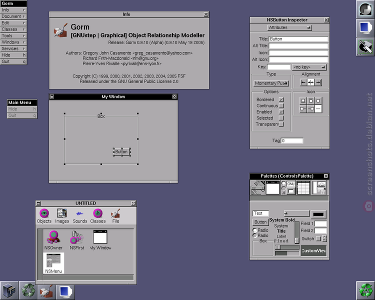This screenshot has height=300, width=375.
Task: Click the GNUstep workspace cube dock icon
Action: pos(9,290)
